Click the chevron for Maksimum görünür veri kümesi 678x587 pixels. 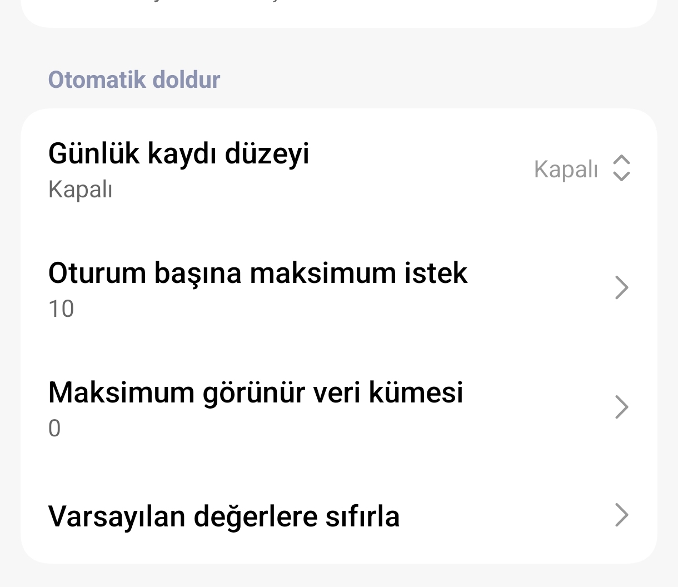tap(622, 407)
